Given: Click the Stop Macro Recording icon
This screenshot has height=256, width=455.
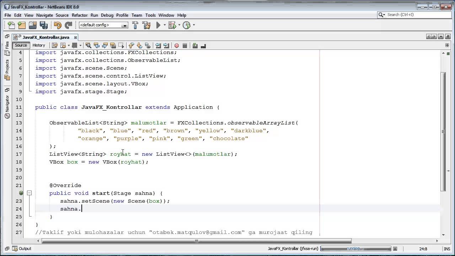Looking at the screenshot, I should tap(185, 46).
